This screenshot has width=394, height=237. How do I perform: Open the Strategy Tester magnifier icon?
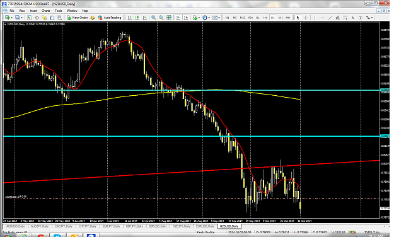59,18
